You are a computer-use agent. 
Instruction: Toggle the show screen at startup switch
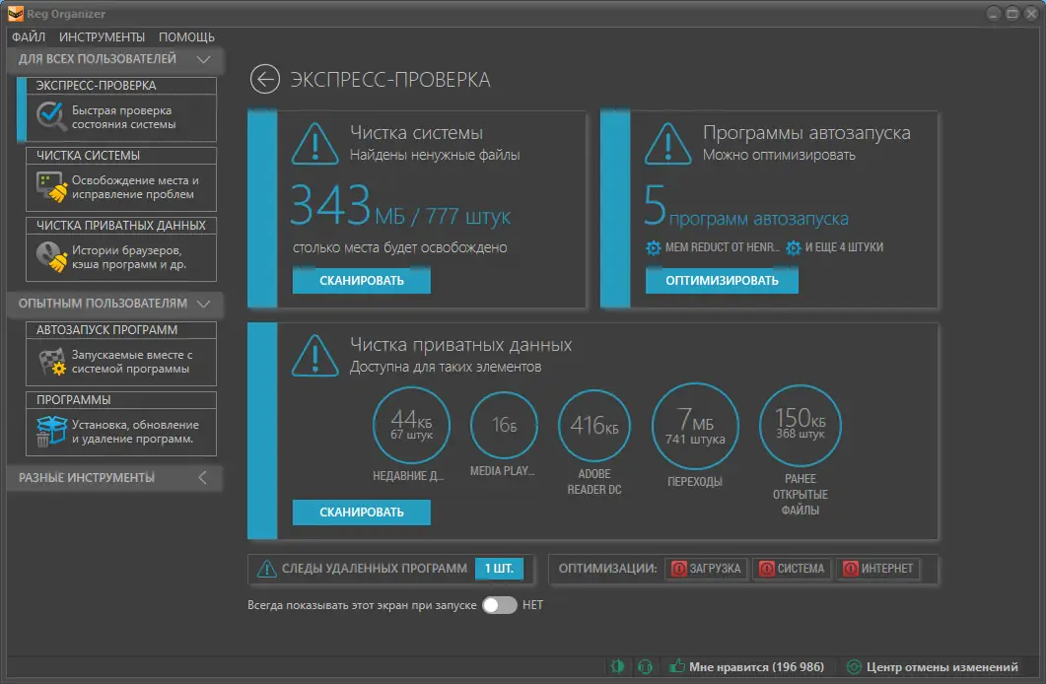[499, 606]
